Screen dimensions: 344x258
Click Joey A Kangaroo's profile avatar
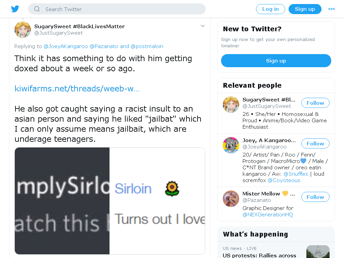click(231, 145)
